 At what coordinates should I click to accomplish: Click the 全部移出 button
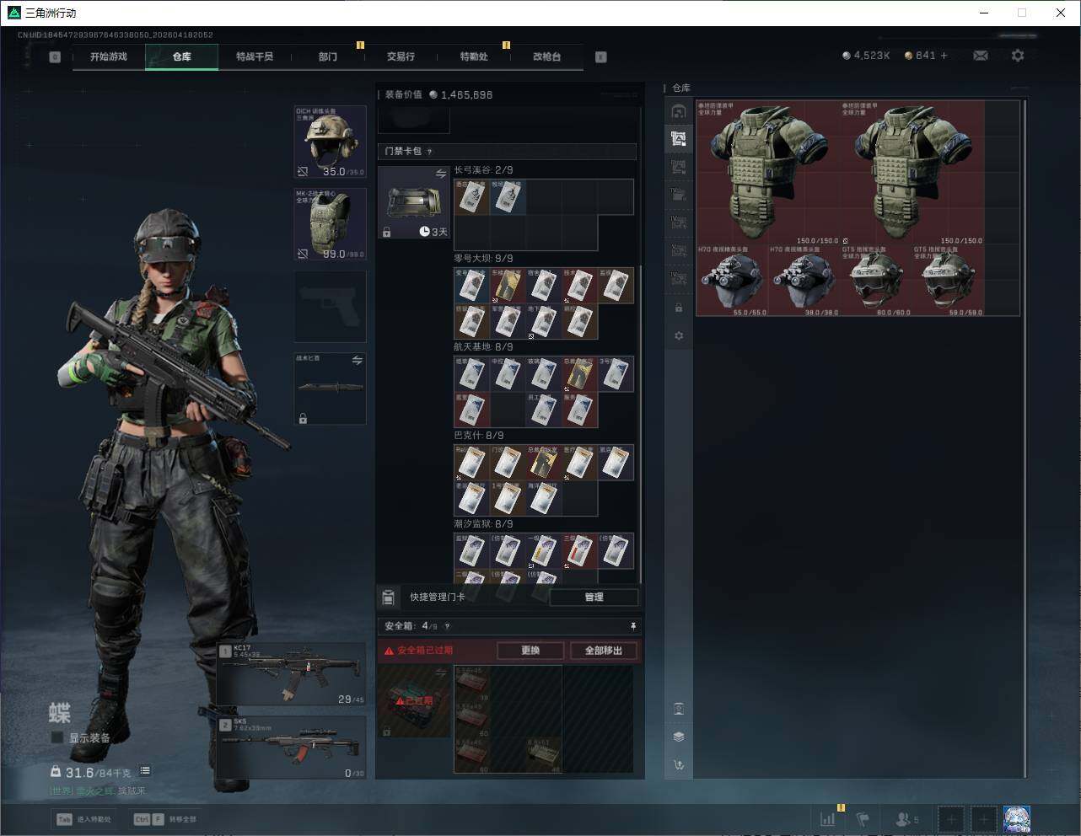[x=604, y=651]
